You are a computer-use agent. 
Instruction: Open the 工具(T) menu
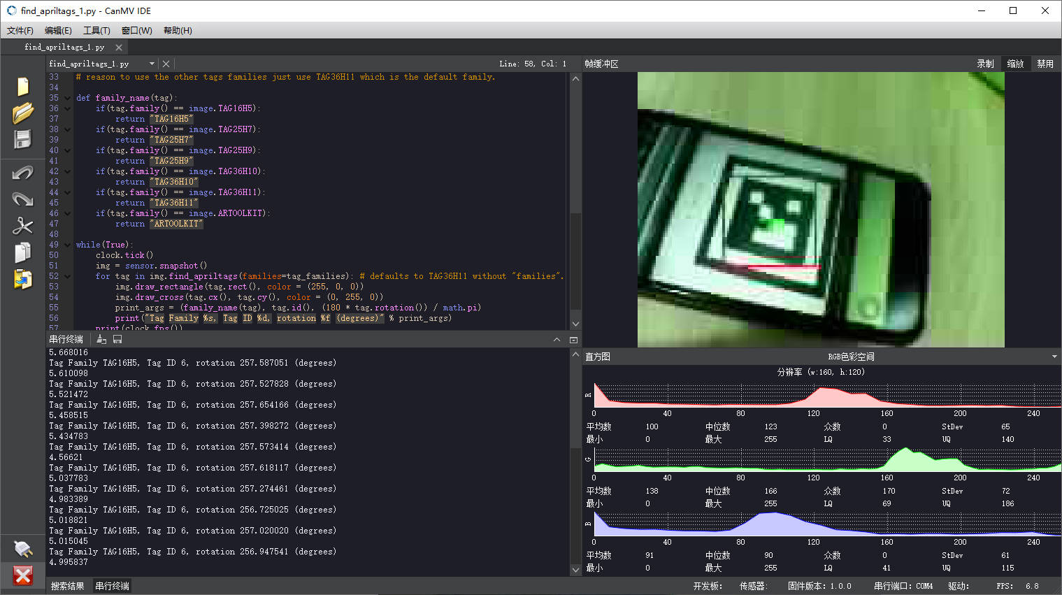96,31
